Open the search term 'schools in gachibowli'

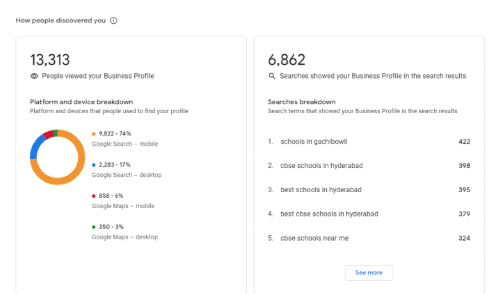(313, 142)
